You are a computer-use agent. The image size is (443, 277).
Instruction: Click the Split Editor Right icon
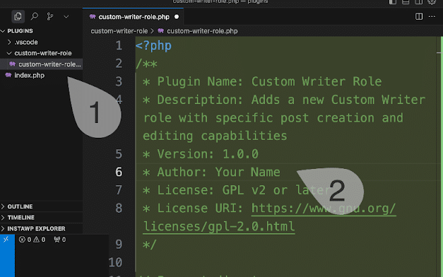[419, 16]
